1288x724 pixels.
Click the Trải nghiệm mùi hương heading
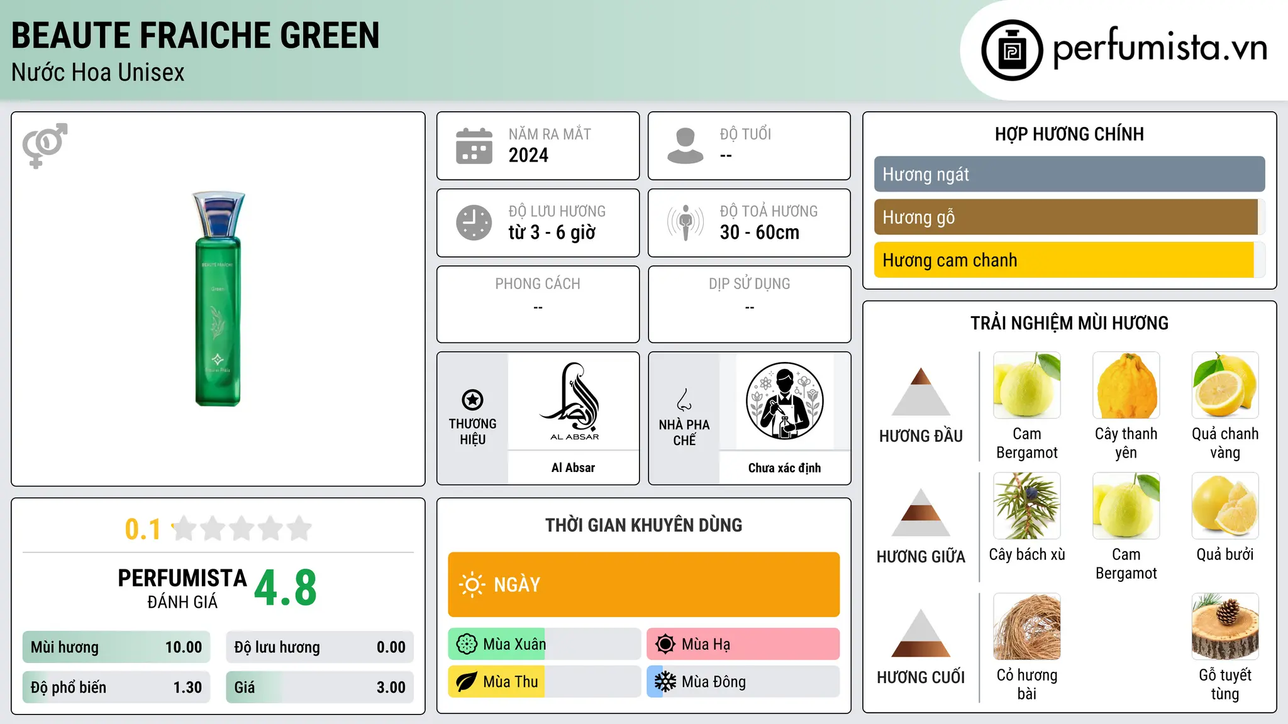pos(1069,323)
